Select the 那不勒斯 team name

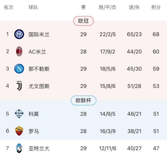click(39, 69)
